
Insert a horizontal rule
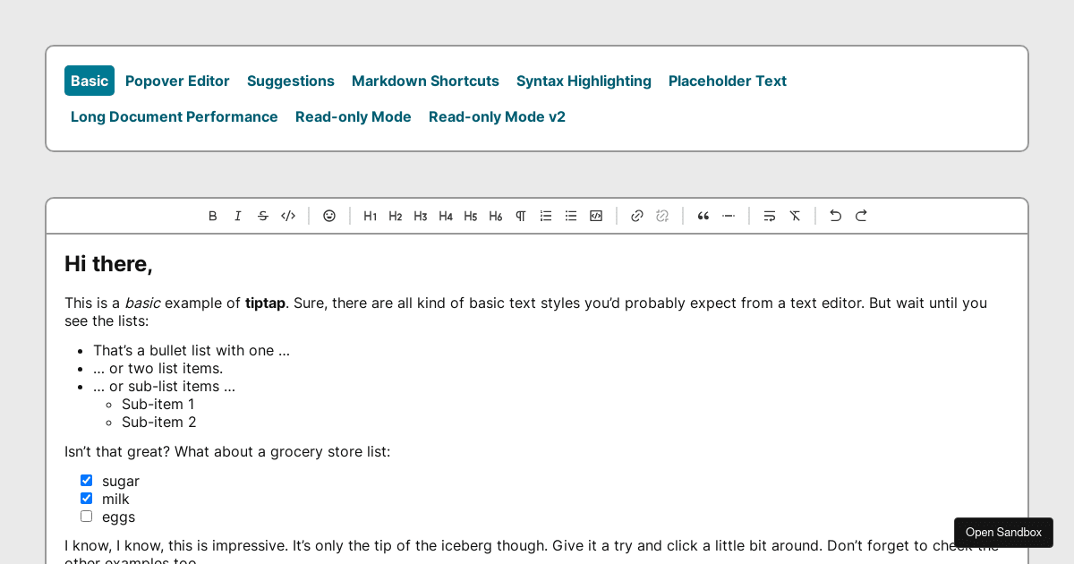[729, 216]
